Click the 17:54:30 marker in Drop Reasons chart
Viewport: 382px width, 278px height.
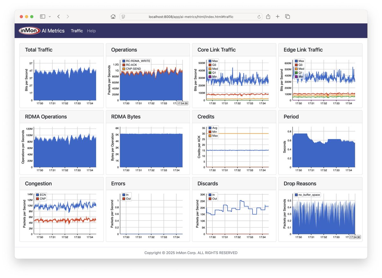[355, 237]
